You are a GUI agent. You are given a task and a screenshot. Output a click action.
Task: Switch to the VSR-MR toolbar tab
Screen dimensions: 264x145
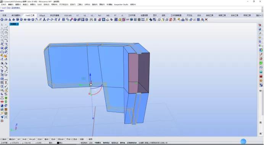68,15
